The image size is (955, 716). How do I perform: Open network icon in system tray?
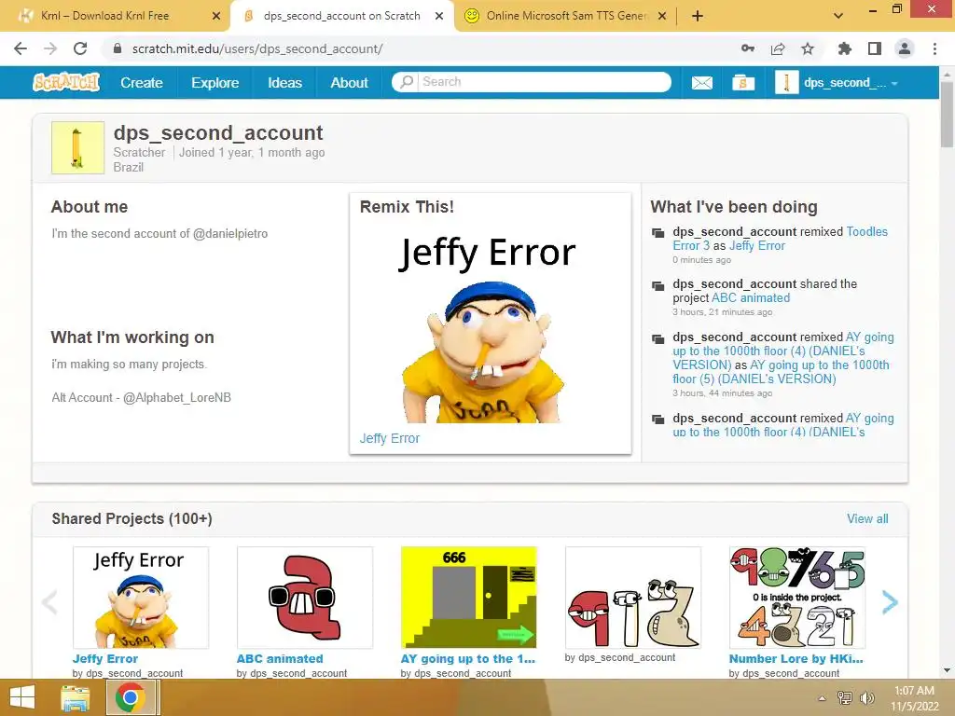point(845,697)
